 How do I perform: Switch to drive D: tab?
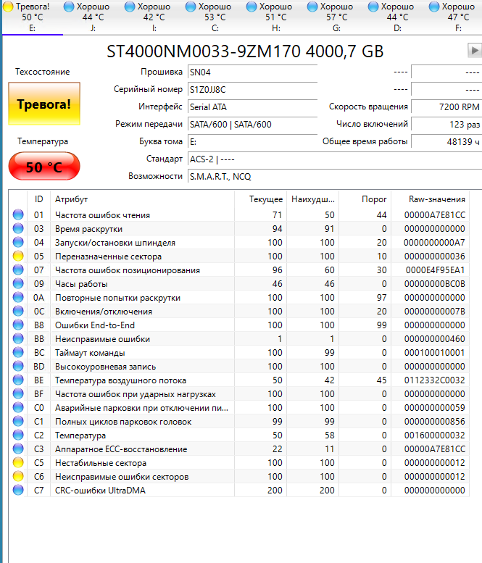398,17
